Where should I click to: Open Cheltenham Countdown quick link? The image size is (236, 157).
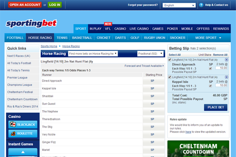coord(22,99)
